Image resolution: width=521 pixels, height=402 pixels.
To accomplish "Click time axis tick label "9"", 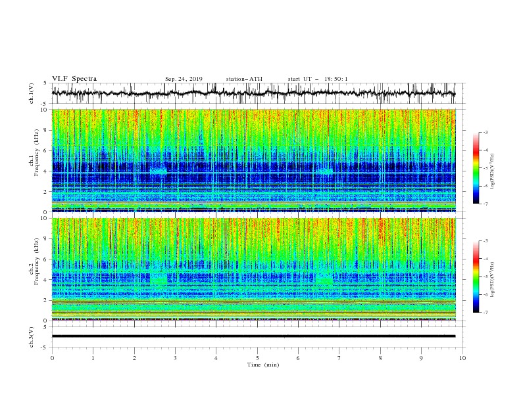I will [x=421, y=358].
